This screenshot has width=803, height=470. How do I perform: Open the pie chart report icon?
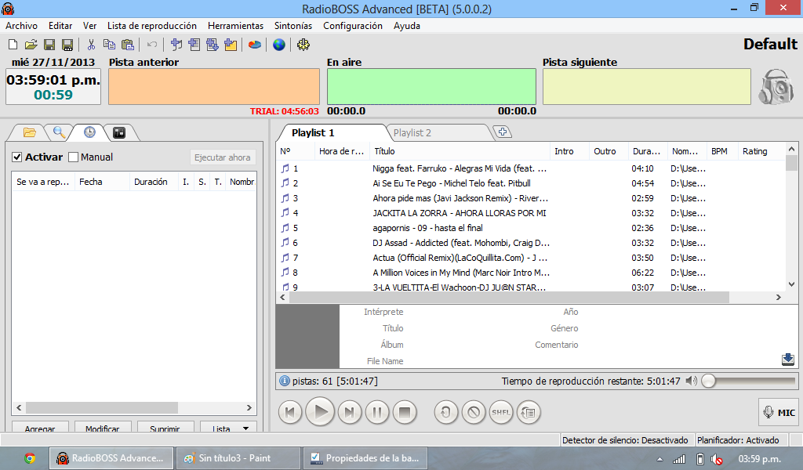click(x=255, y=45)
